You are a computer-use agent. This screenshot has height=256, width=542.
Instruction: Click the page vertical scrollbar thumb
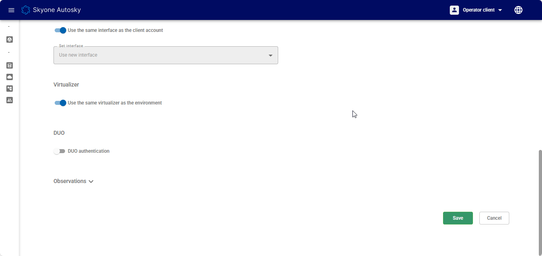[x=540, y=199]
